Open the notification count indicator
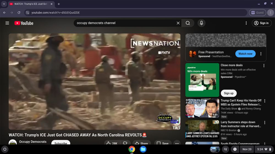This screenshot has width=275, height=154. 235,149
